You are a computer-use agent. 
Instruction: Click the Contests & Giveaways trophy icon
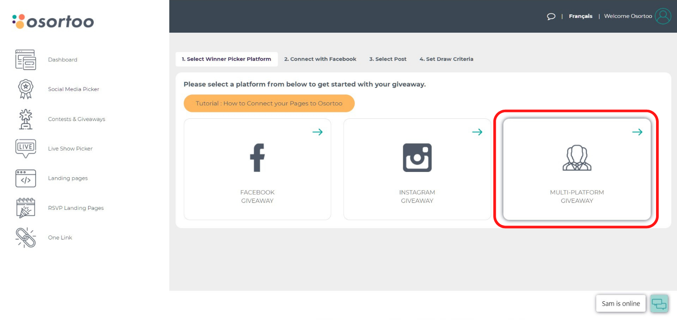(x=26, y=119)
